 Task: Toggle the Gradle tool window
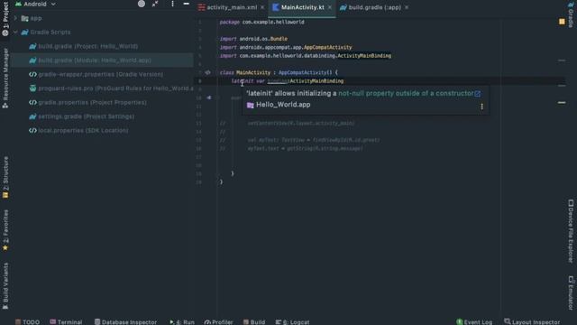[x=571, y=14]
